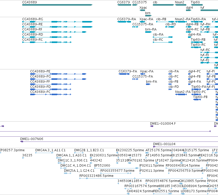Click transcript cib-RD
The width and height of the screenshot is (218, 195).
pos(170,27)
